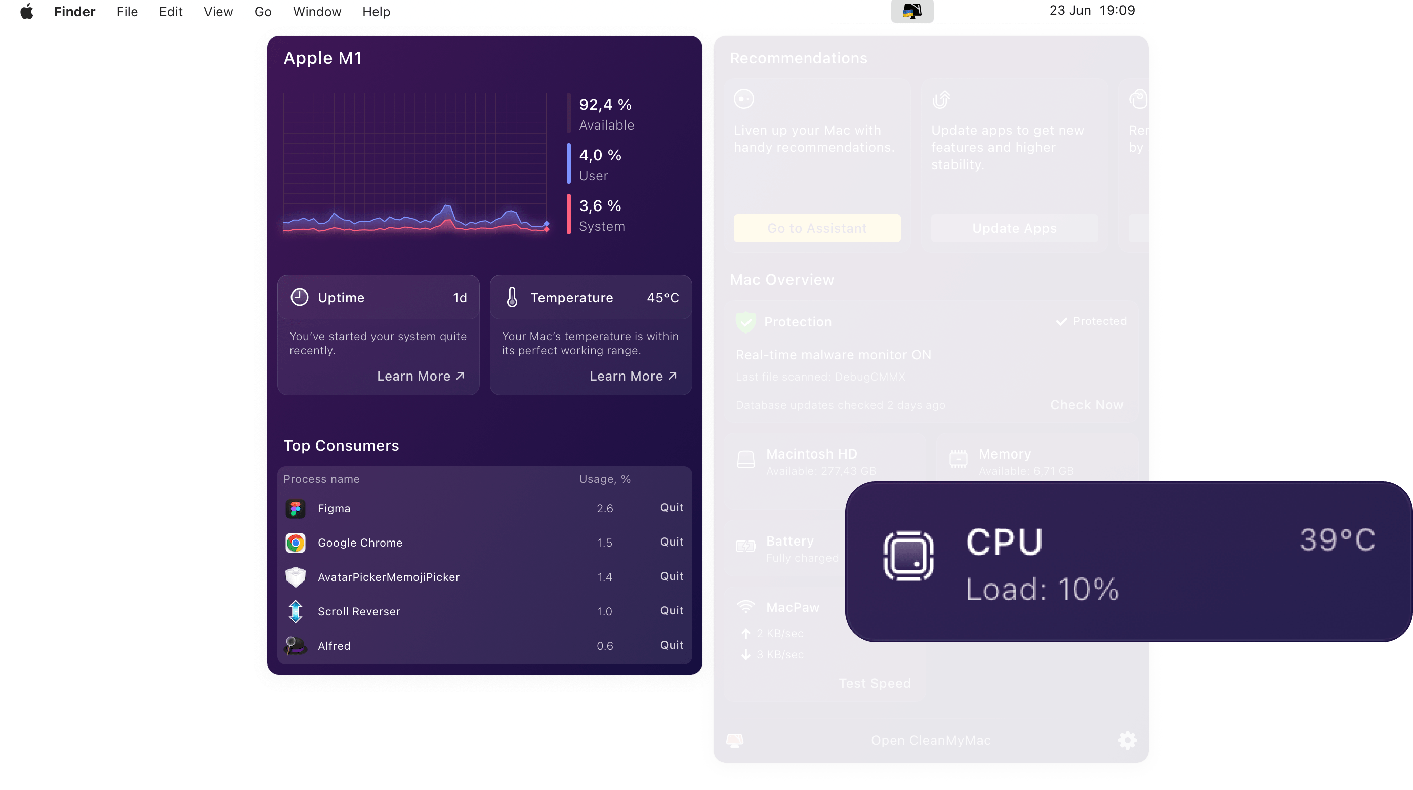Click the CleanMyMac monitor icon at bottom
This screenshot has height=790, width=1413.
(x=735, y=740)
